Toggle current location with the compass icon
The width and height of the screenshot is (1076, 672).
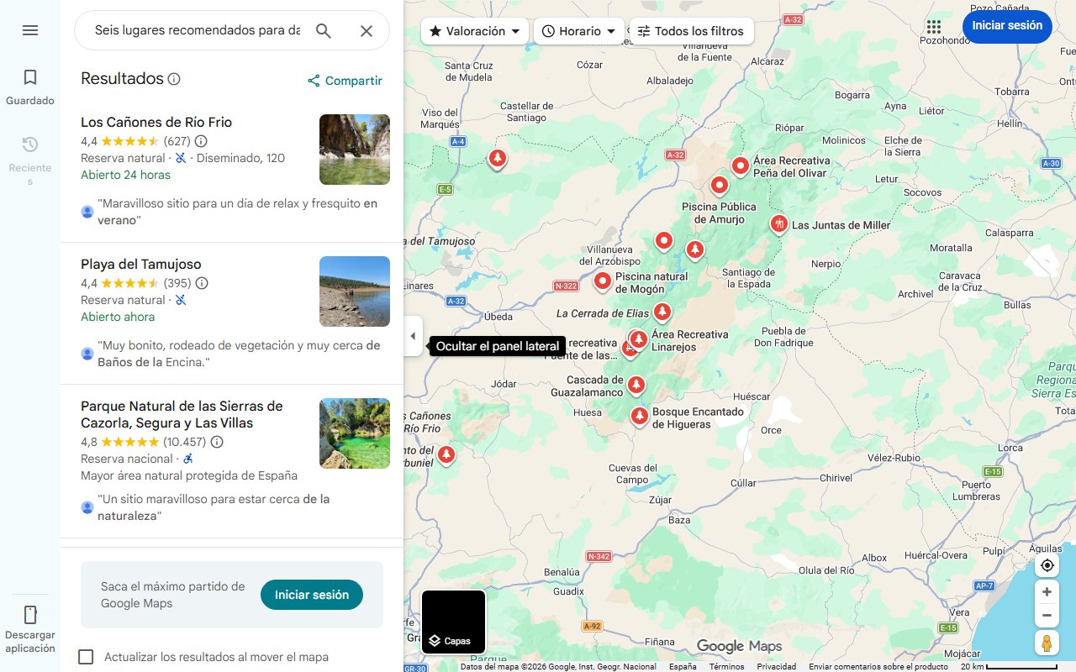1047,565
